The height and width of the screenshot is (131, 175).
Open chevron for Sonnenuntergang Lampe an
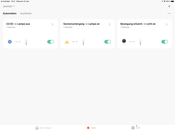(x=109, y=24)
